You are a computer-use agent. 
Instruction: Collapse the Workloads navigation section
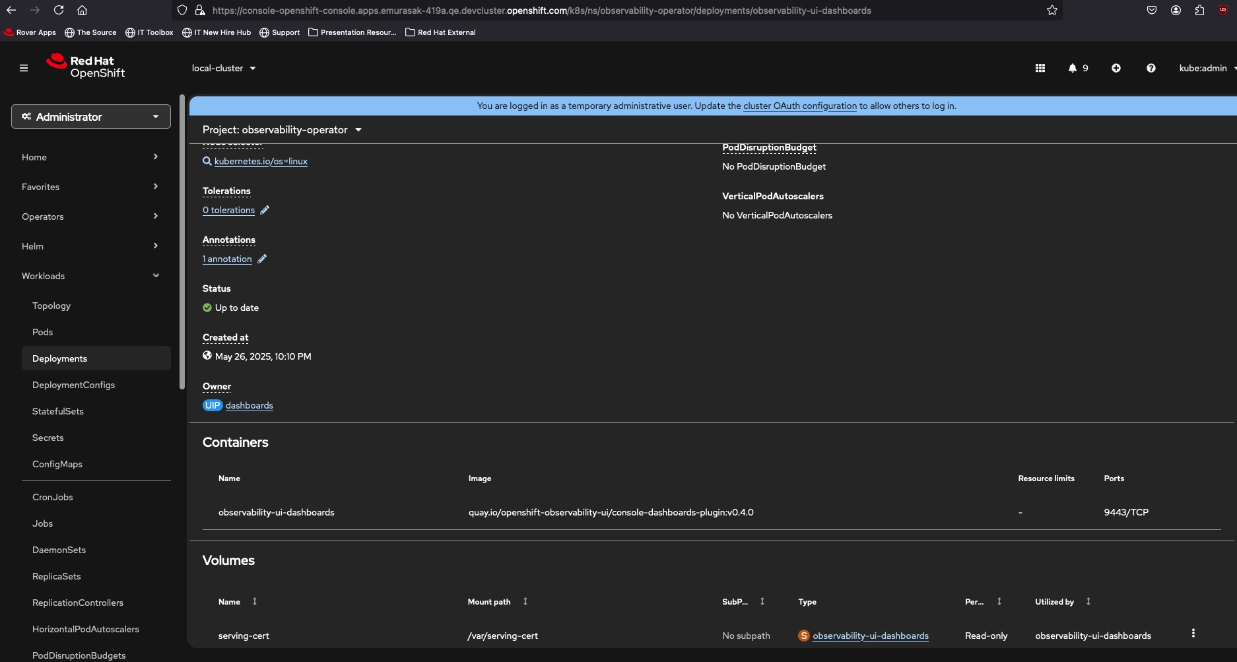90,276
